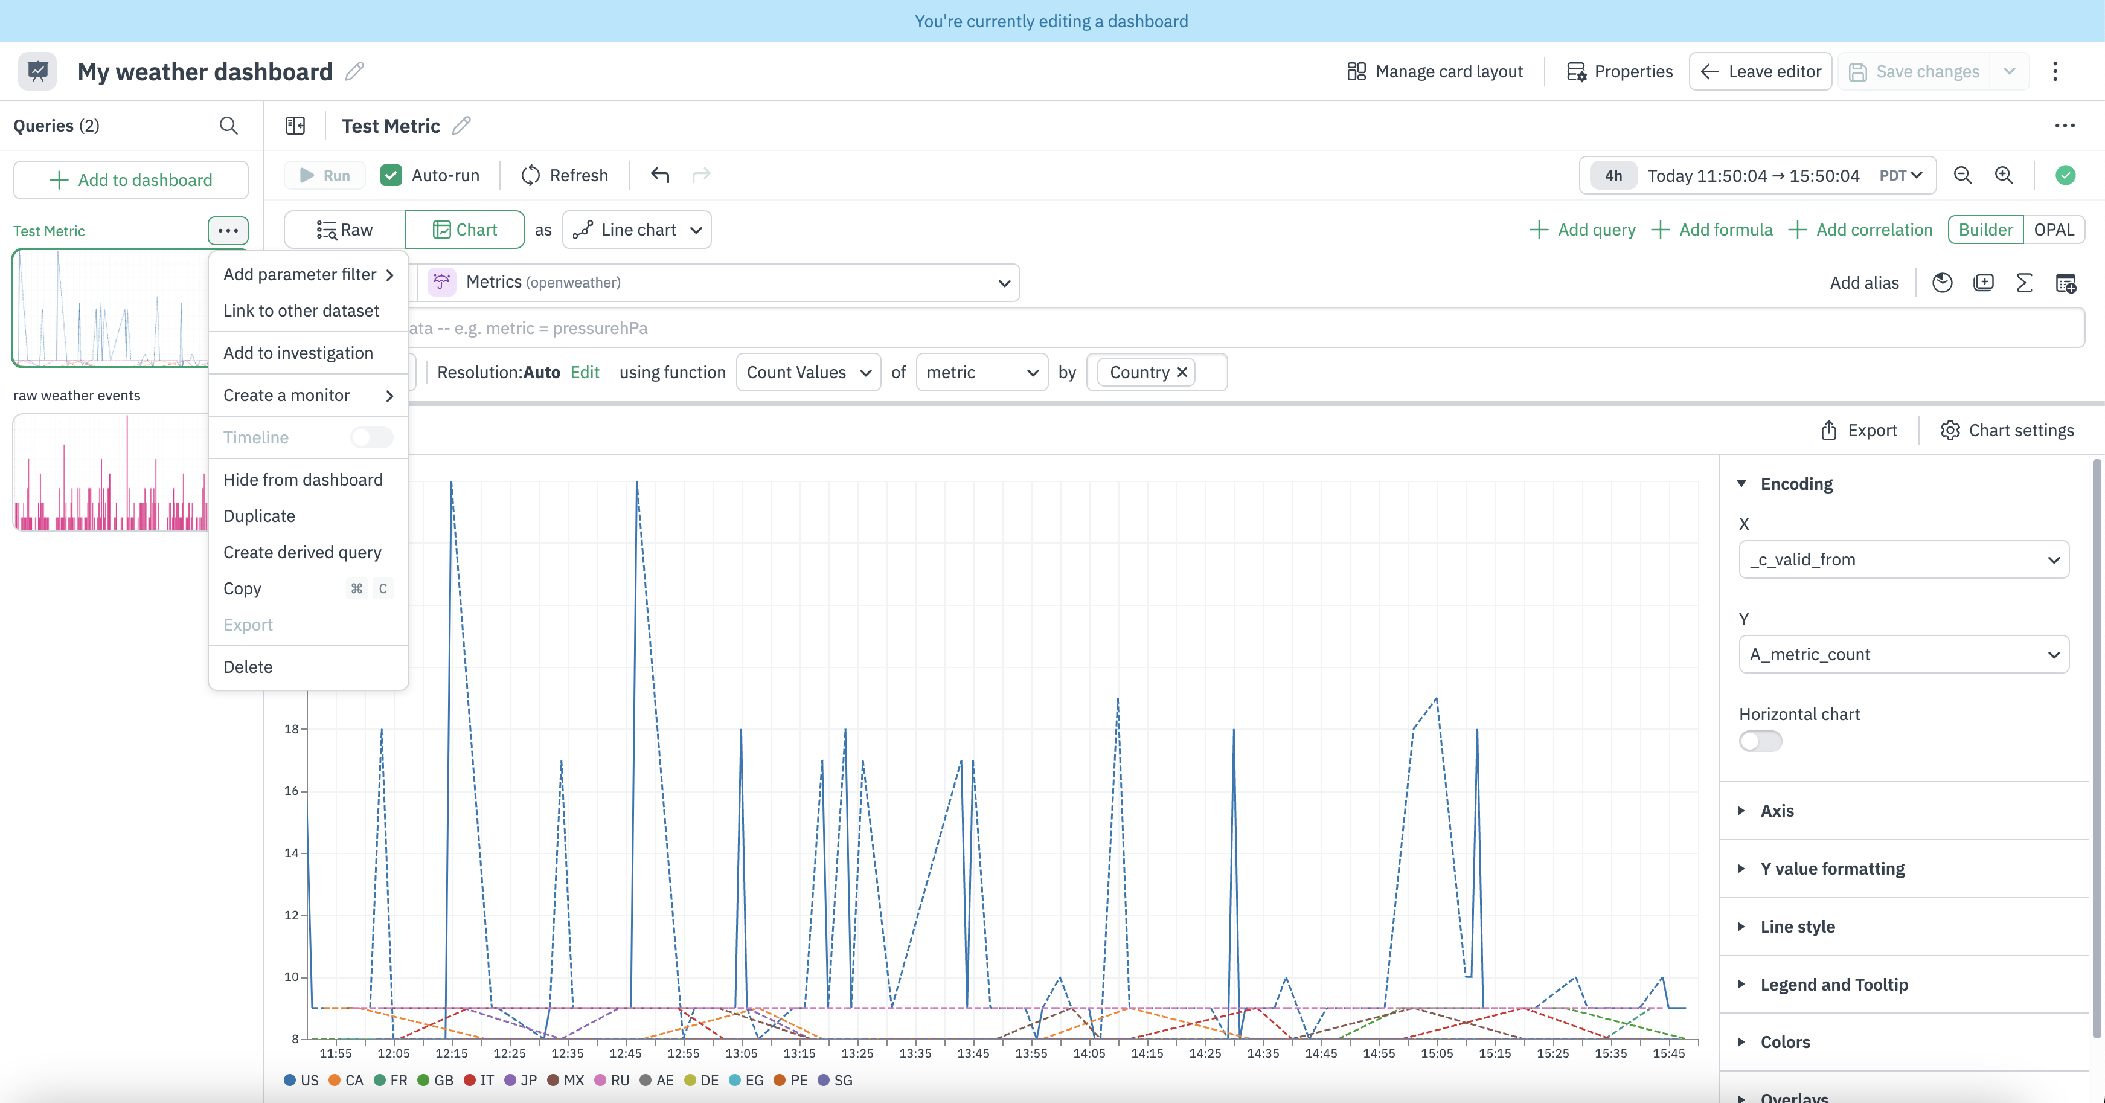Open the Line chart type dropdown

click(638, 230)
